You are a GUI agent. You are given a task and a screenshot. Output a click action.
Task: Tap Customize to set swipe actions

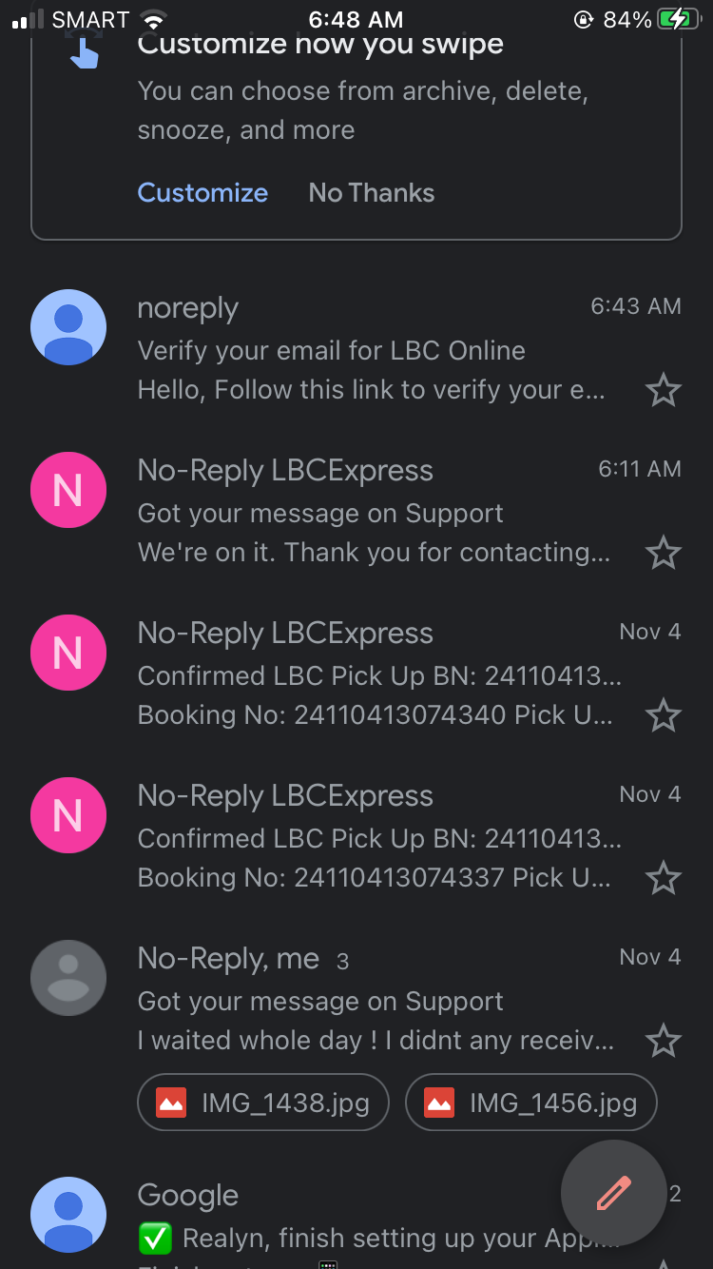pos(202,193)
